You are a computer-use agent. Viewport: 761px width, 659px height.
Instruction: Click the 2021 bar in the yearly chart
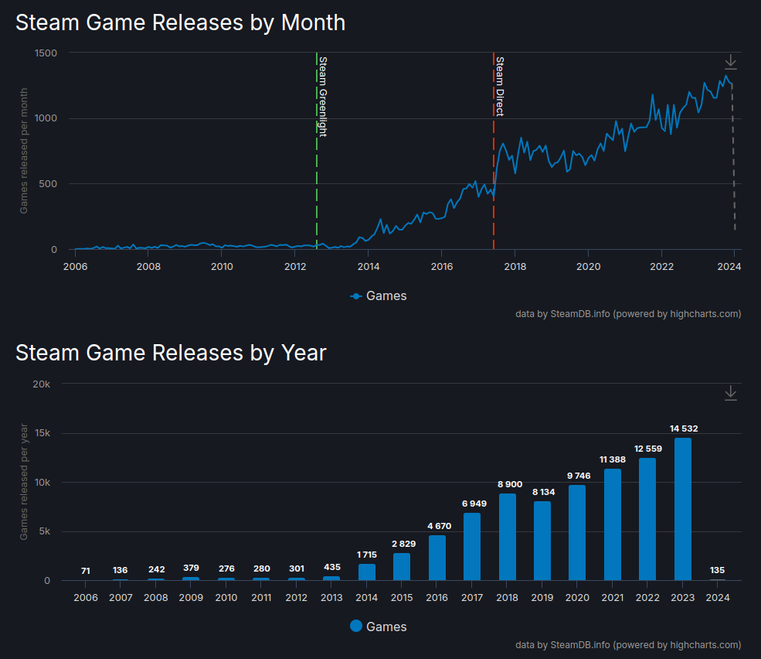613,524
